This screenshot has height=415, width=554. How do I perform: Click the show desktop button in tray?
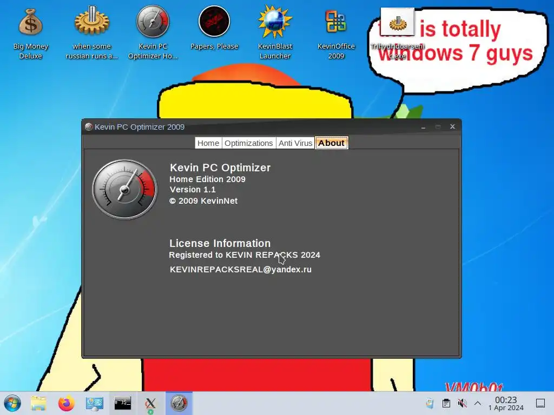tap(540, 403)
